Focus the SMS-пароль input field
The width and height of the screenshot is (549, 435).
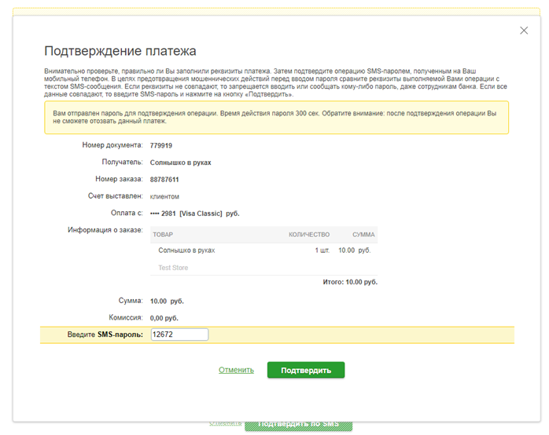179,334
